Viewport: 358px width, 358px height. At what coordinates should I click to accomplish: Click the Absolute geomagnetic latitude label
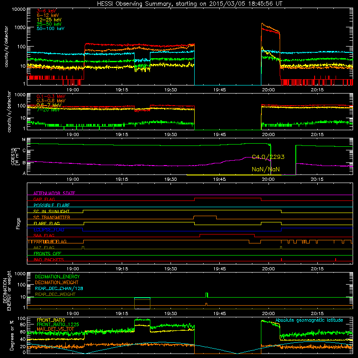tap(309, 320)
